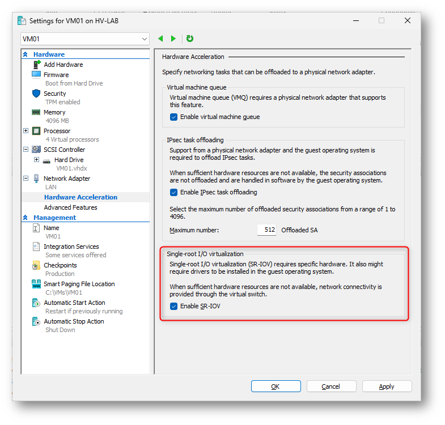Select the Security tree item
Screen dimensions: 445x425
tap(55, 93)
